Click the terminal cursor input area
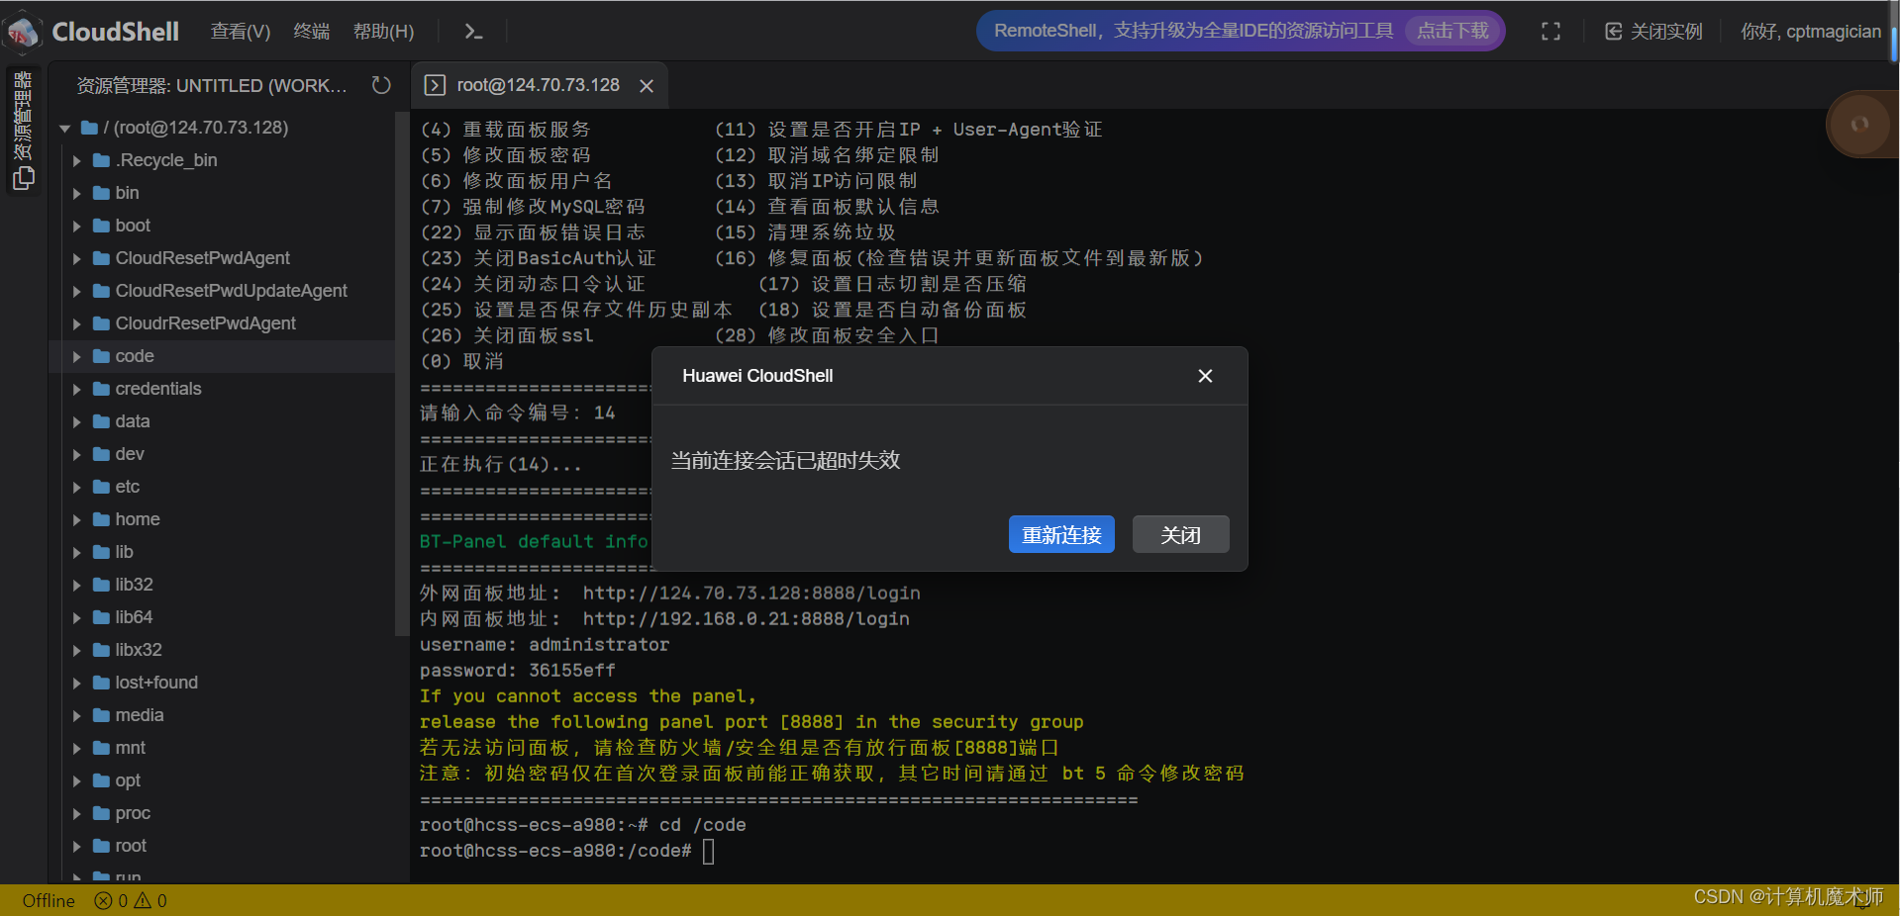The height and width of the screenshot is (916, 1900). point(709,851)
